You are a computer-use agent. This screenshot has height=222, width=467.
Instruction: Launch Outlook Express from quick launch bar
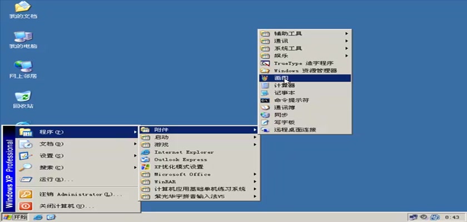[x=51, y=217]
